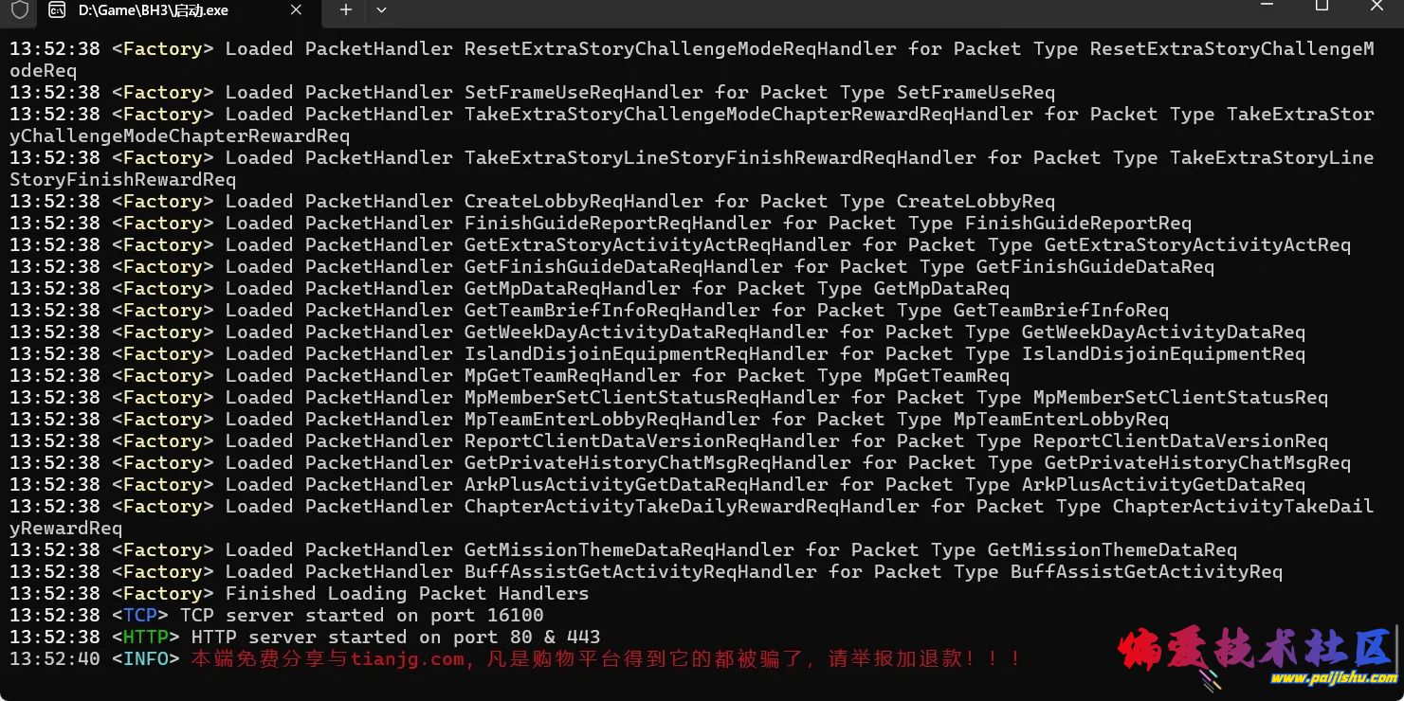The height and width of the screenshot is (701, 1404).
Task: Click the "TCP server started on port 16100" text
Action: coord(361,616)
